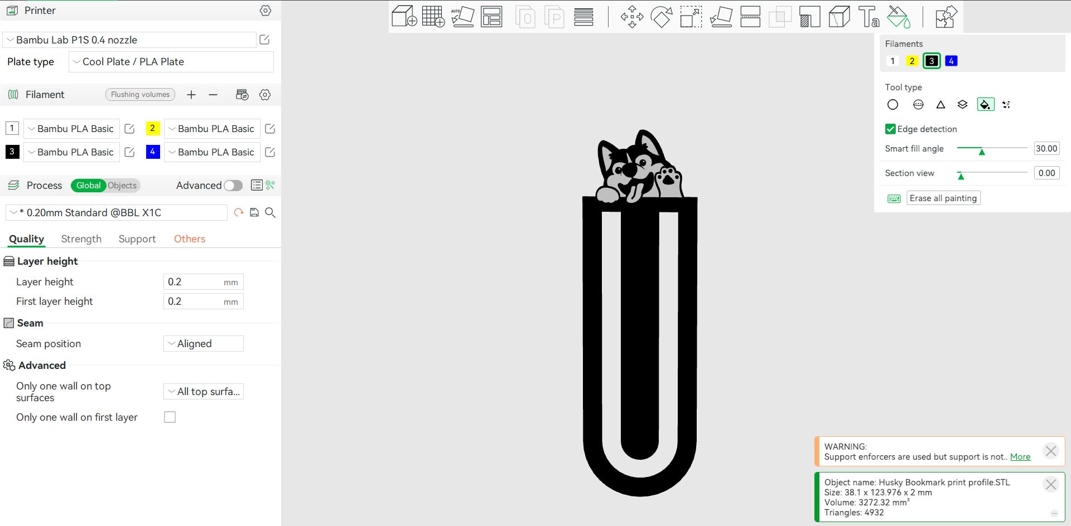Click the Add plate grid icon

tap(433, 17)
